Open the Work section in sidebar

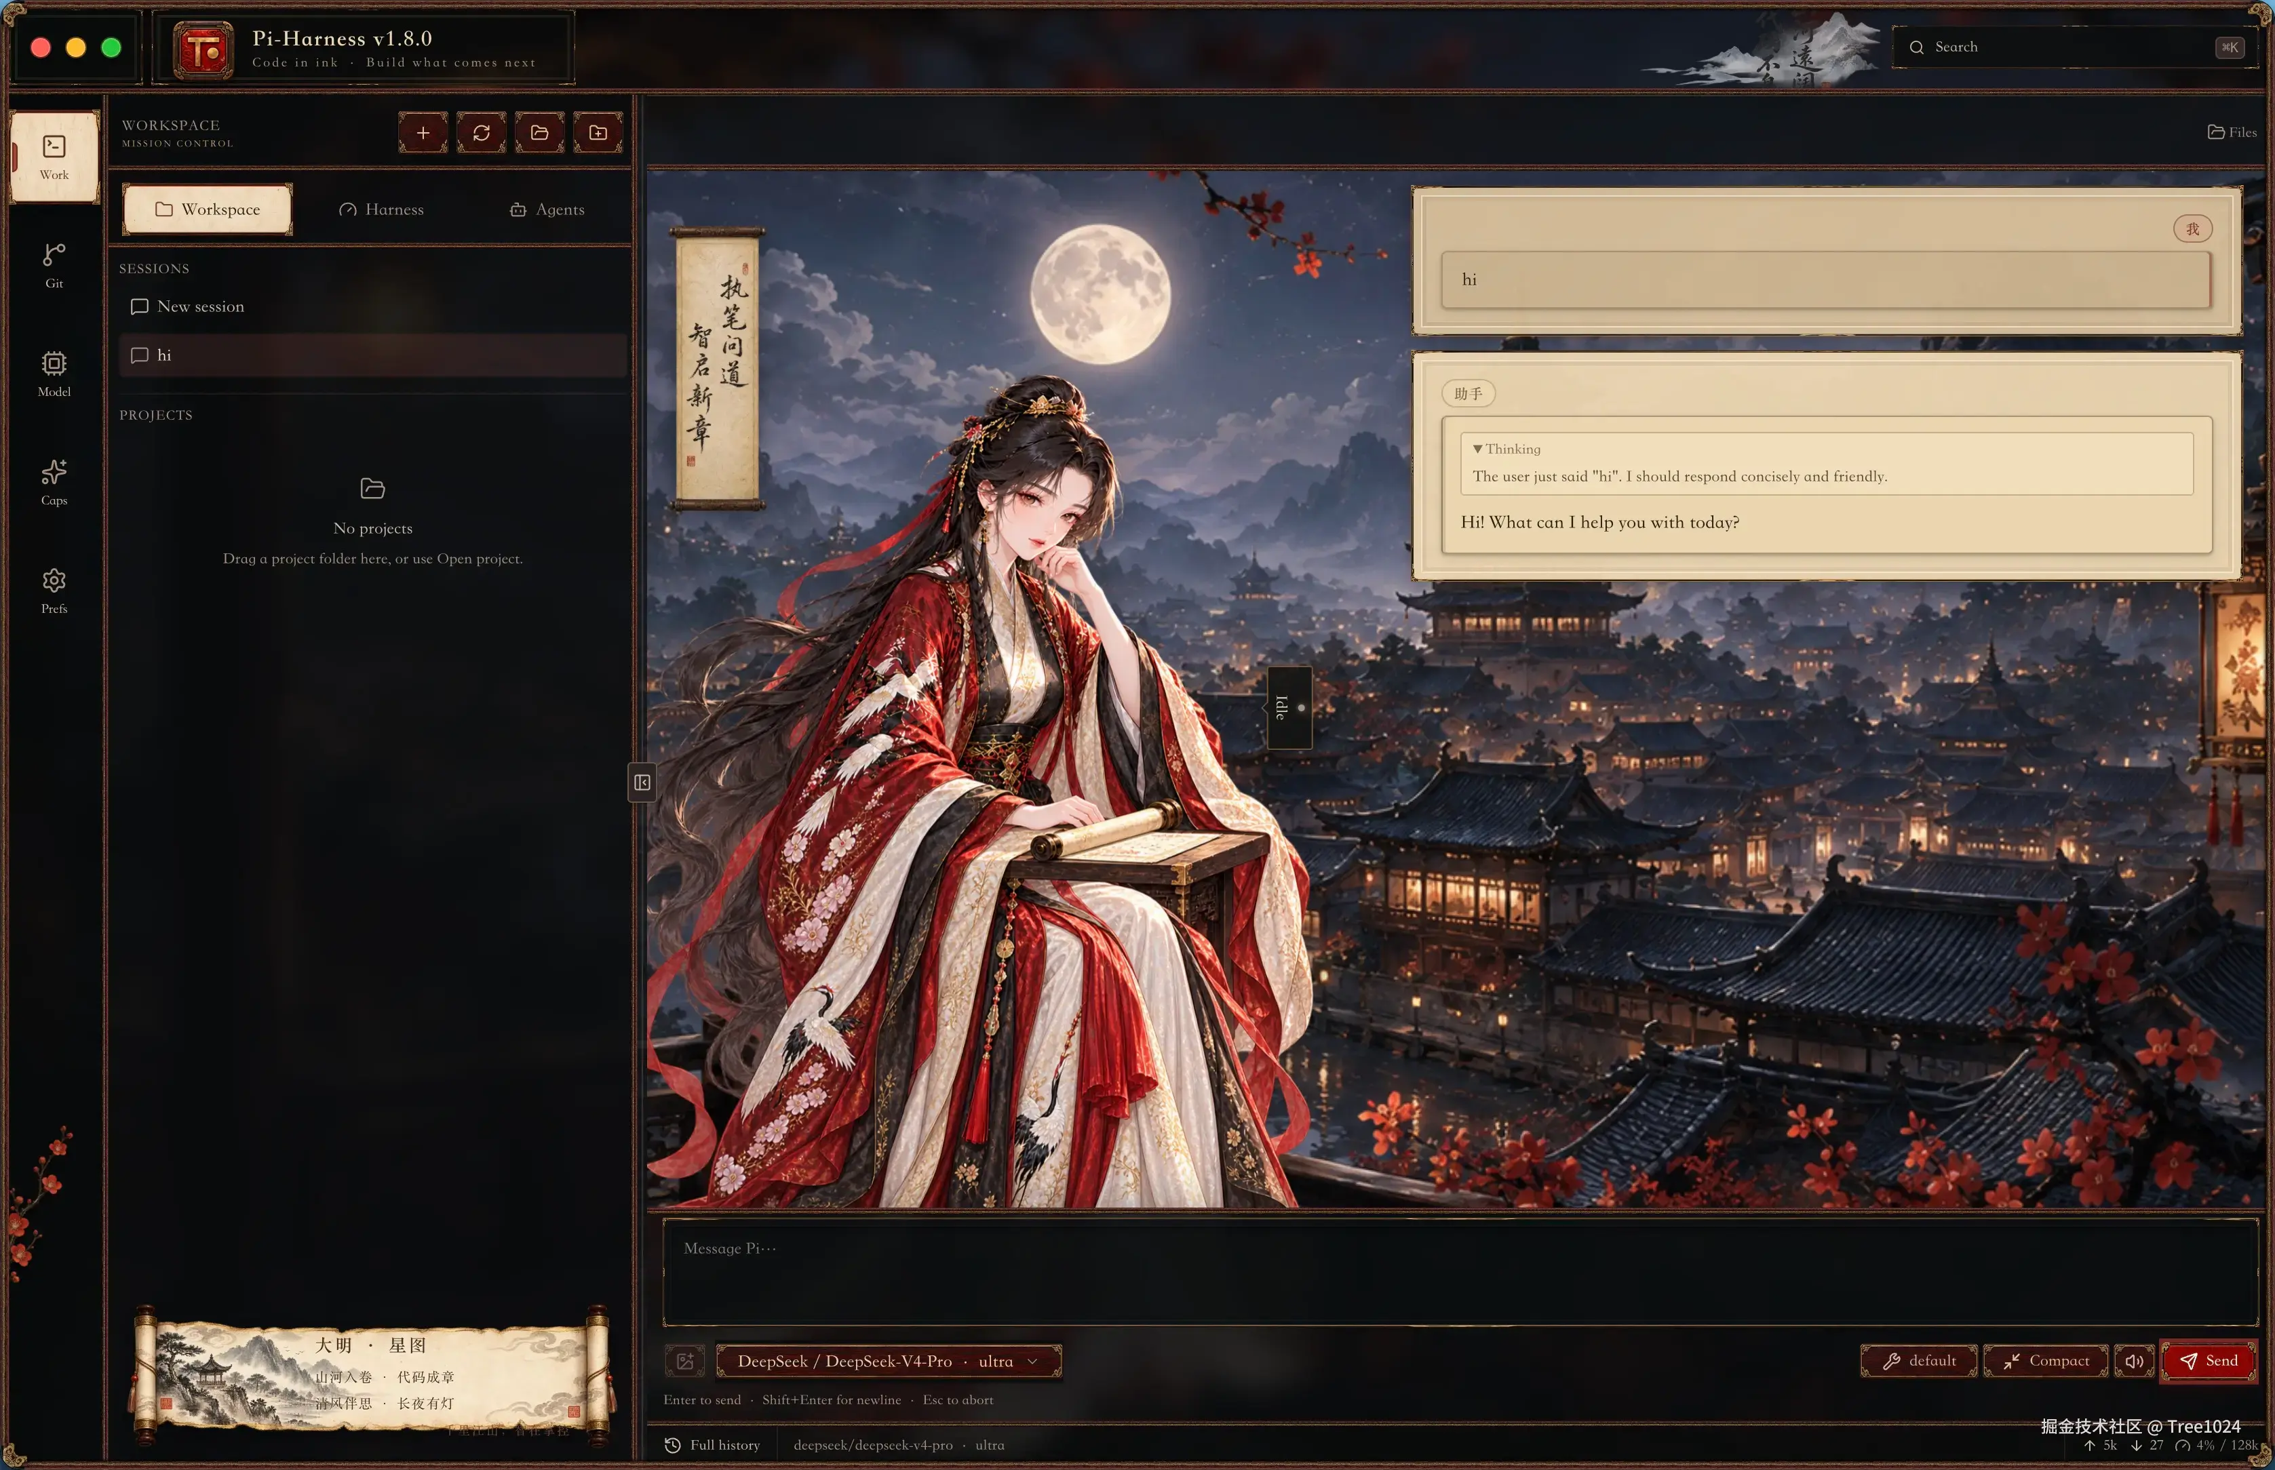pyautogui.click(x=54, y=157)
